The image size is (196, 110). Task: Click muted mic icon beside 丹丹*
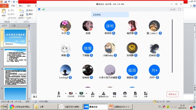pyautogui.click(x=157, y=78)
